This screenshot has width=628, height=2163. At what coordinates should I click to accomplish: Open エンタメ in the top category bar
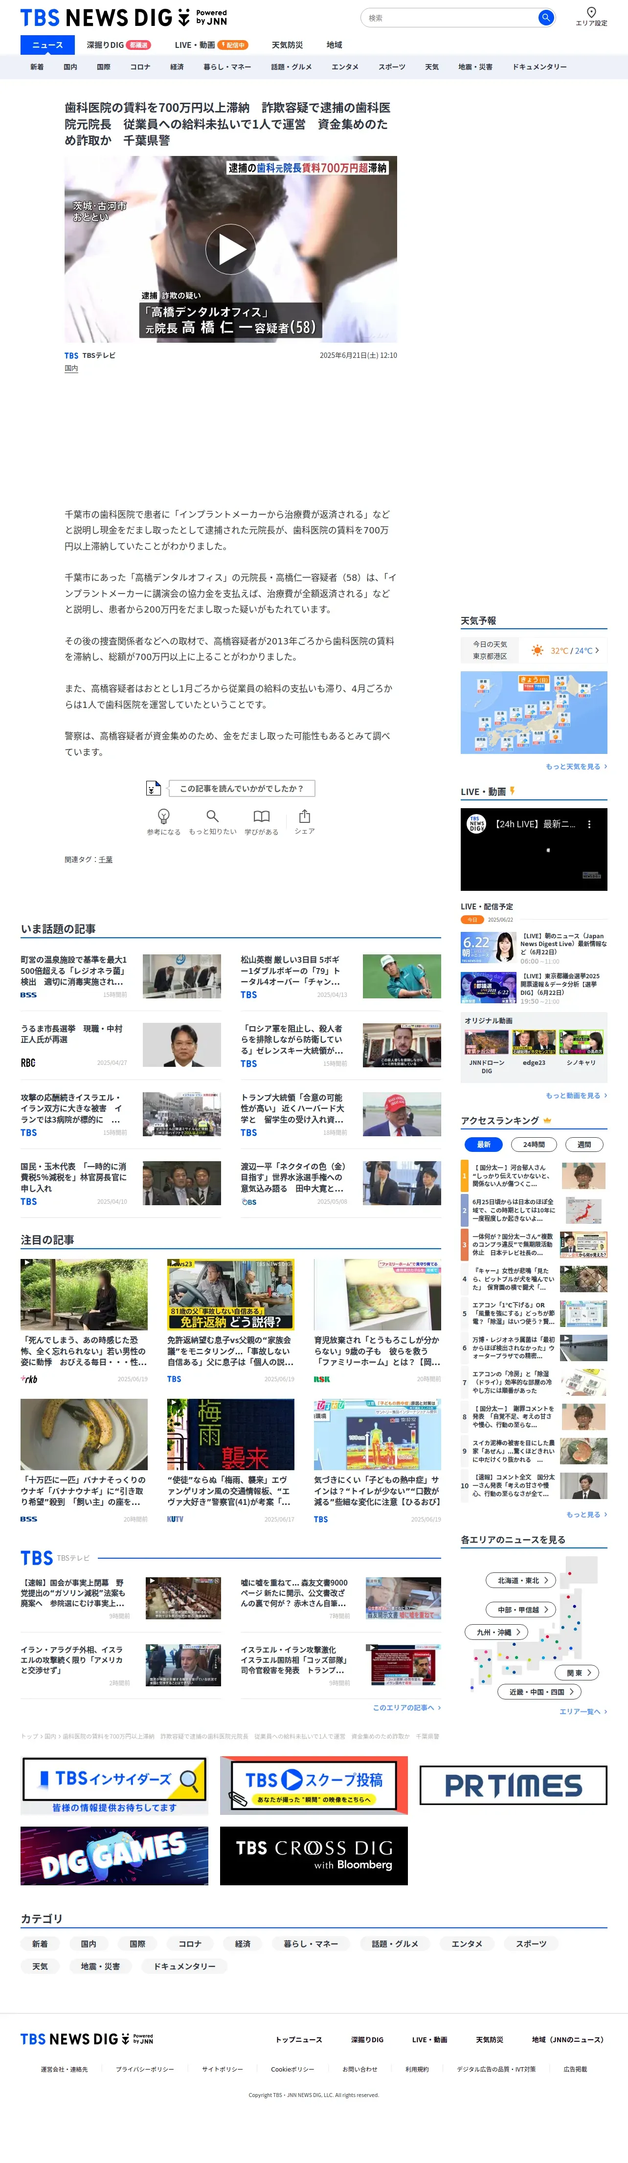pyautogui.click(x=345, y=67)
